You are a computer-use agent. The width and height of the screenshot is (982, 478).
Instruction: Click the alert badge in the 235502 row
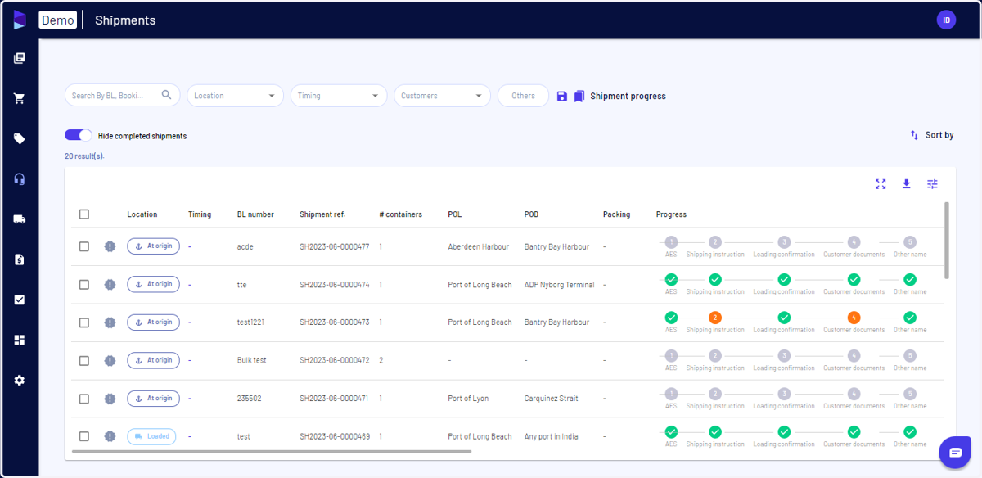click(110, 399)
